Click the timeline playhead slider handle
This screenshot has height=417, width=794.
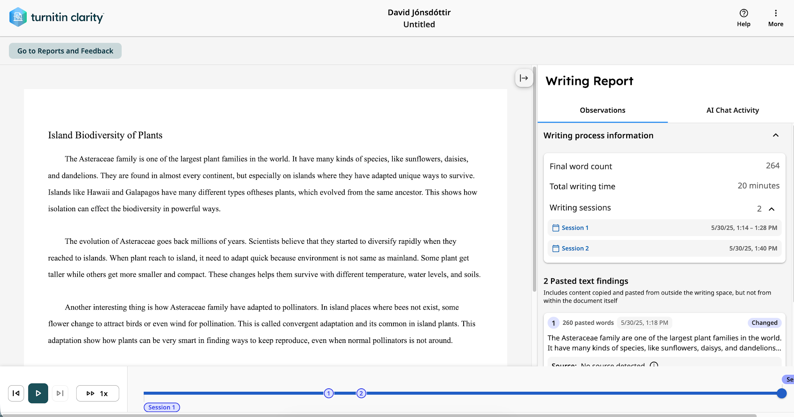point(782,393)
